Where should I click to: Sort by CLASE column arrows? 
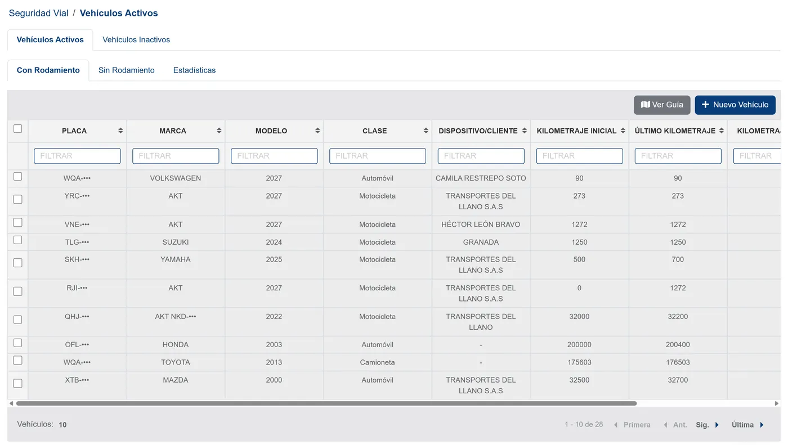426,131
